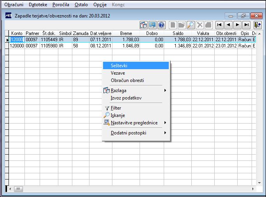Jump to first record arrow button
The image size is (266, 197).
point(219,25)
